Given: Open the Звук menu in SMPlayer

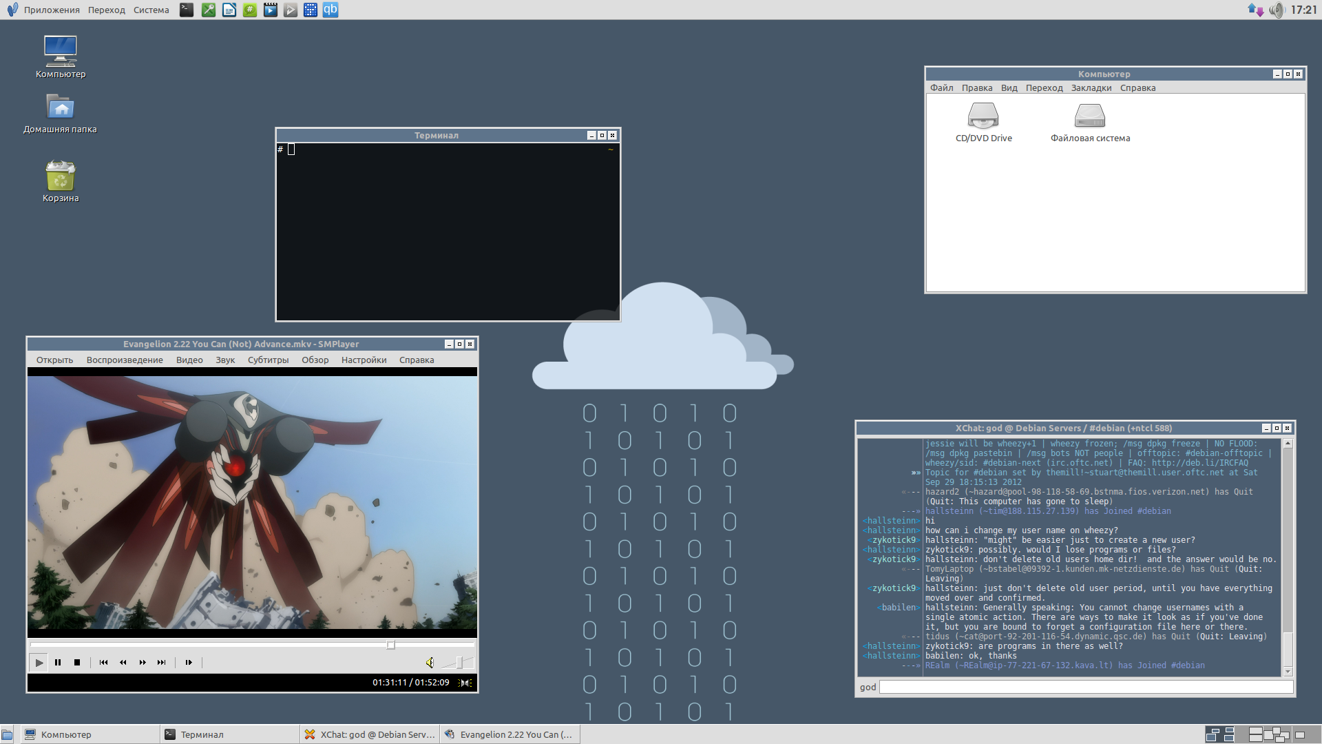Looking at the screenshot, I should tap(225, 360).
